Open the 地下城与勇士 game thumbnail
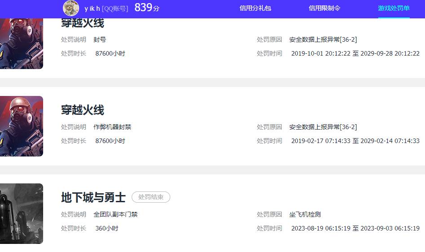Image resolution: width=425 pixels, height=252 pixels. click(x=22, y=213)
